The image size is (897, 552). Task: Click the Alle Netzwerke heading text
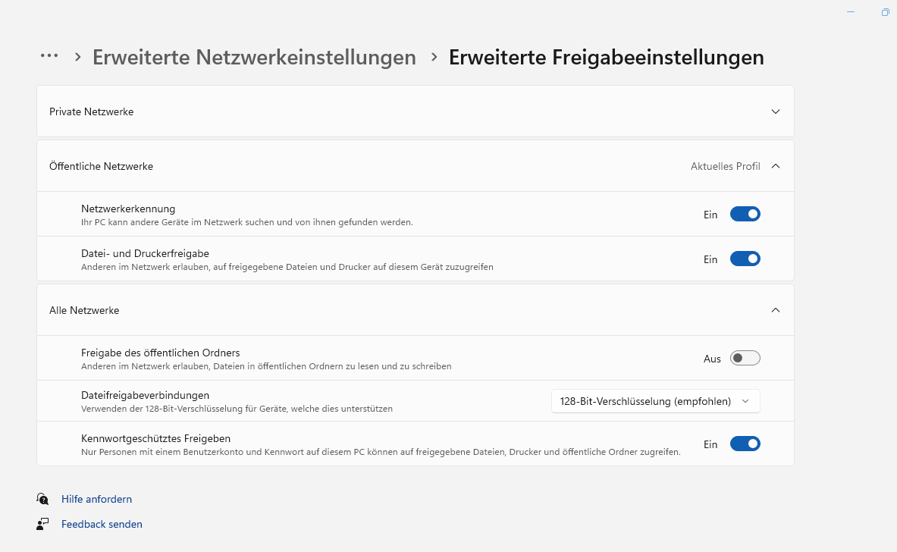click(84, 310)
